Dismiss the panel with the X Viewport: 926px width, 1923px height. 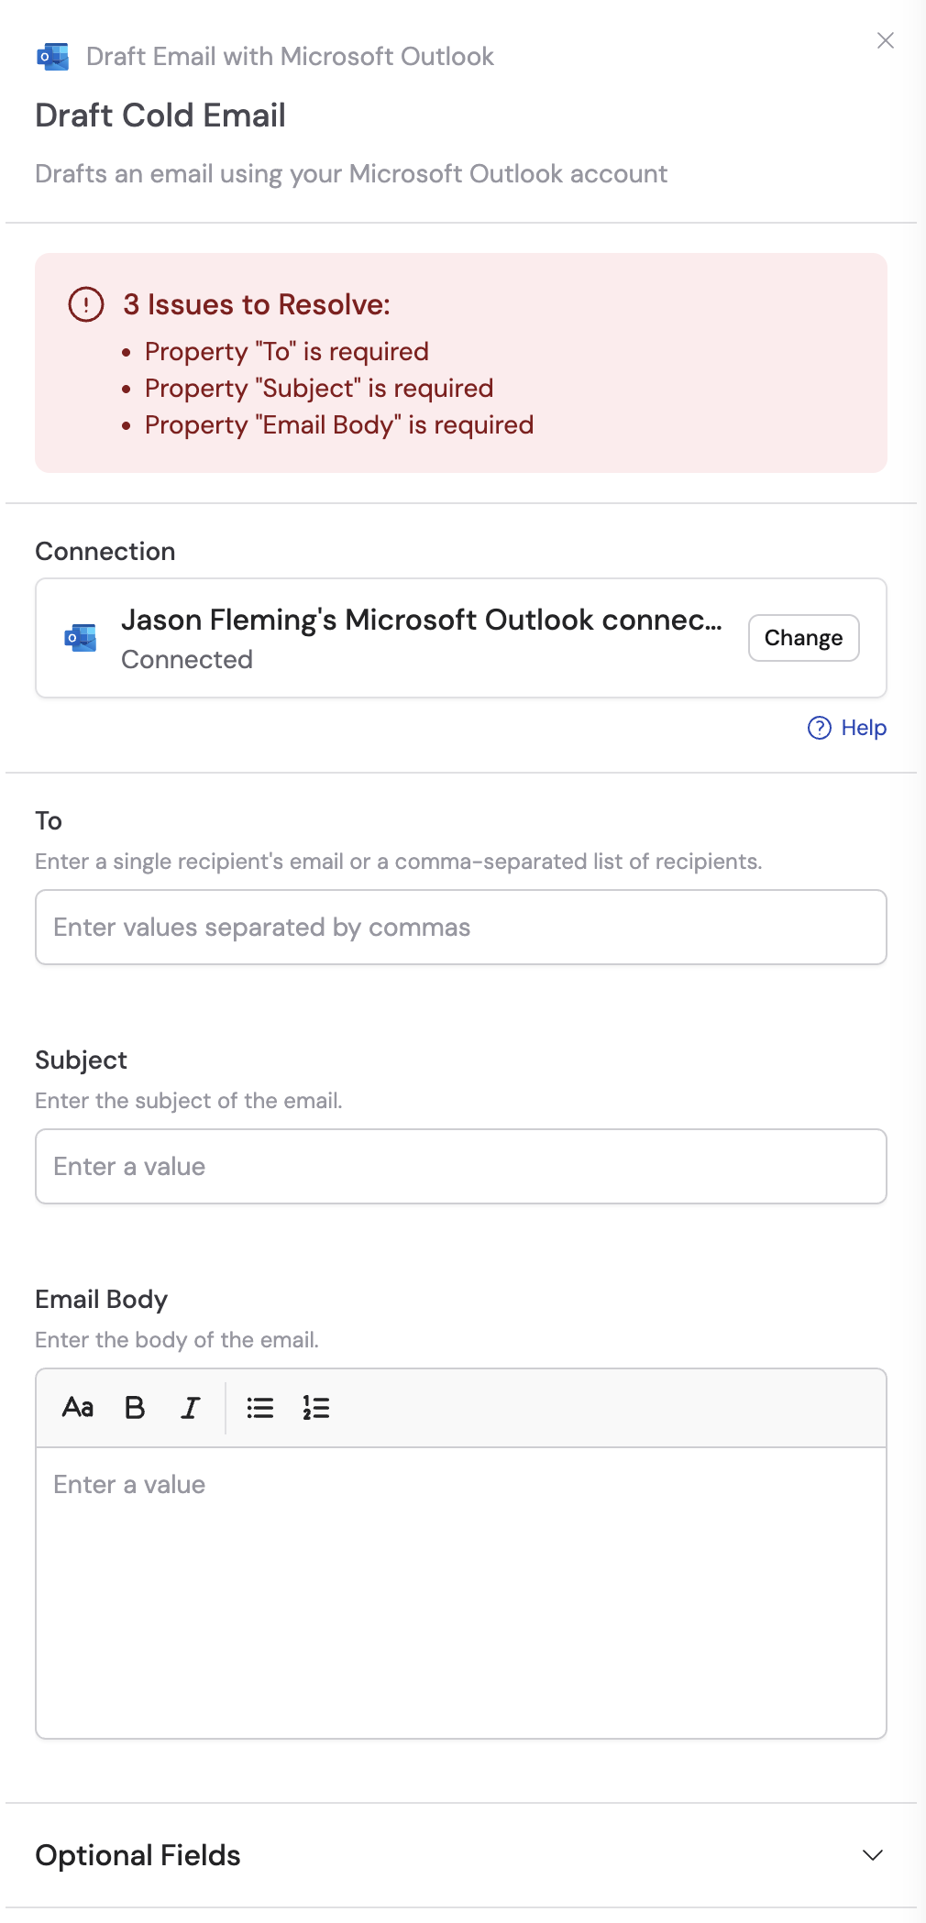click(x=887, y=40)
